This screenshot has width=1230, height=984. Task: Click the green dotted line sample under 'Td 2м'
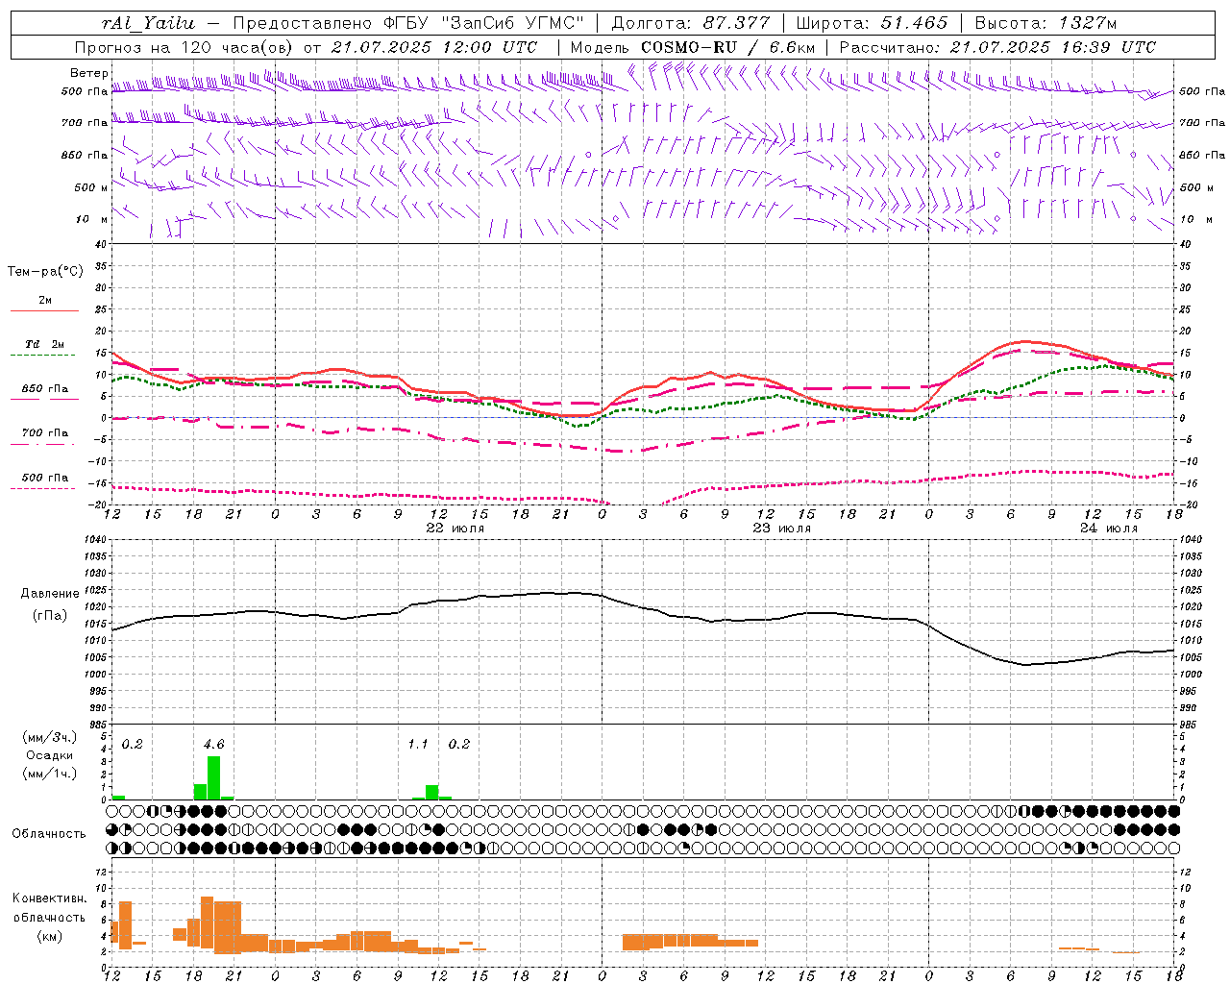tap(42, 356)
